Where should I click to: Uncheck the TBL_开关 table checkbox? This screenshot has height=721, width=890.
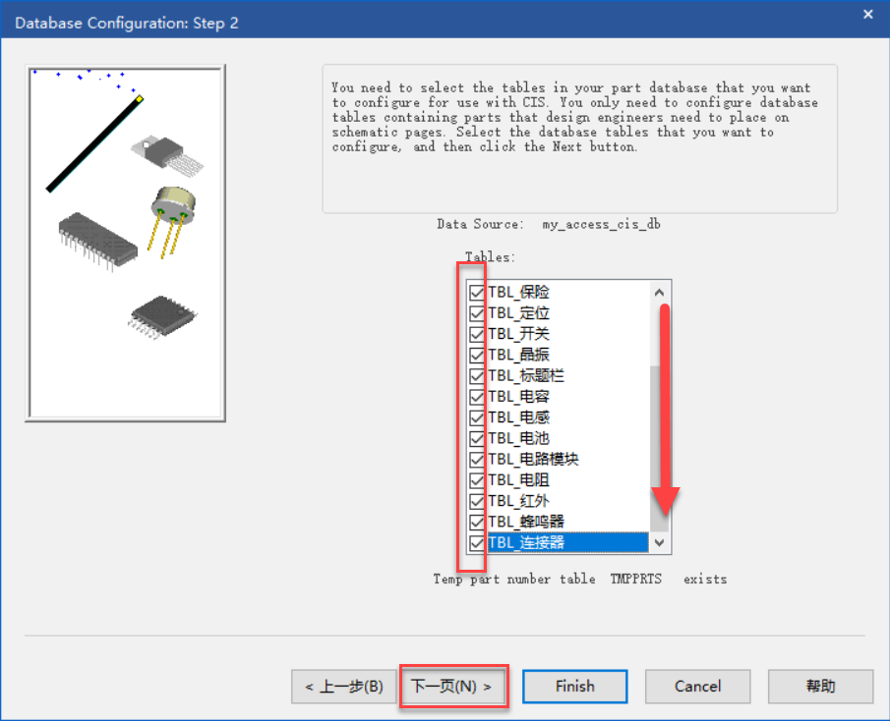coord(477,334)
